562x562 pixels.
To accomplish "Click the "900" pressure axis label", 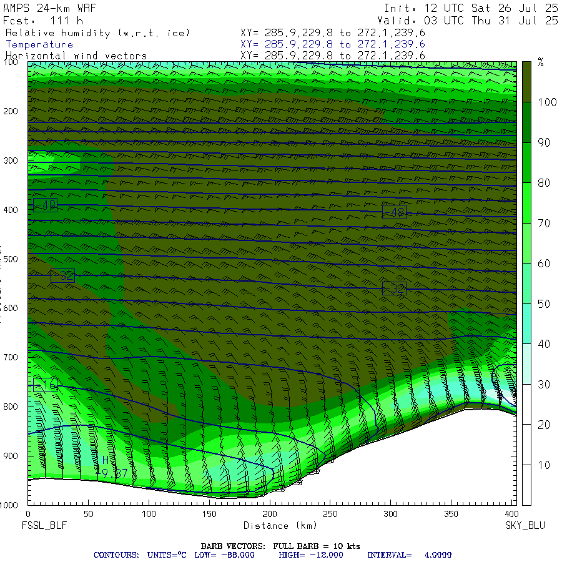I will click(x=11, y=456).
